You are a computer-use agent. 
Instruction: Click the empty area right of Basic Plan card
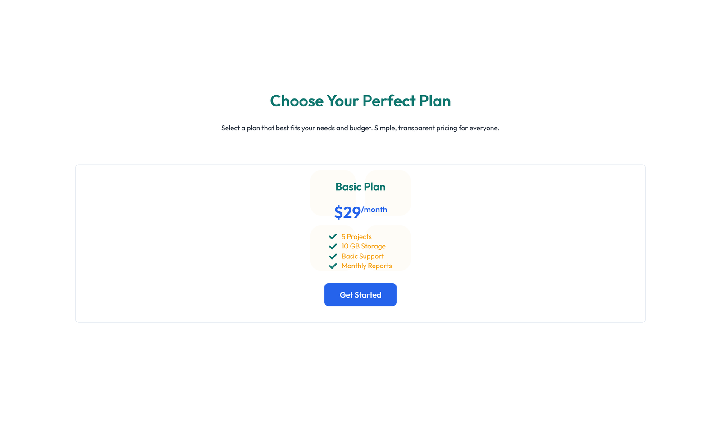(x=518, y=243)
